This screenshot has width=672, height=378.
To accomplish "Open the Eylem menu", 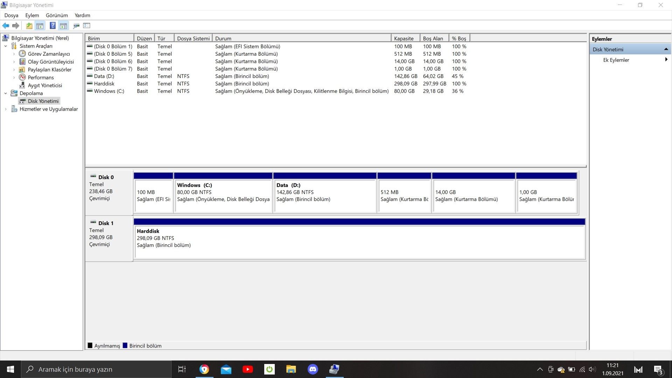I will click(32, 15).
